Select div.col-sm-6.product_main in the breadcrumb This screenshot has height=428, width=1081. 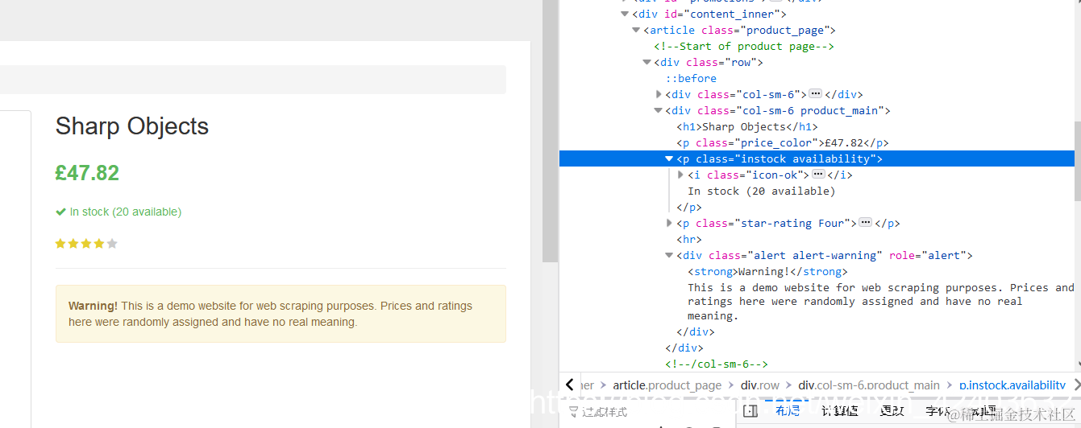click(x=869, y=385)
